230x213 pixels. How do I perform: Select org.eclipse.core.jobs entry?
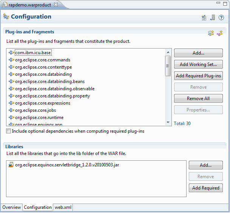coord(36,110)
